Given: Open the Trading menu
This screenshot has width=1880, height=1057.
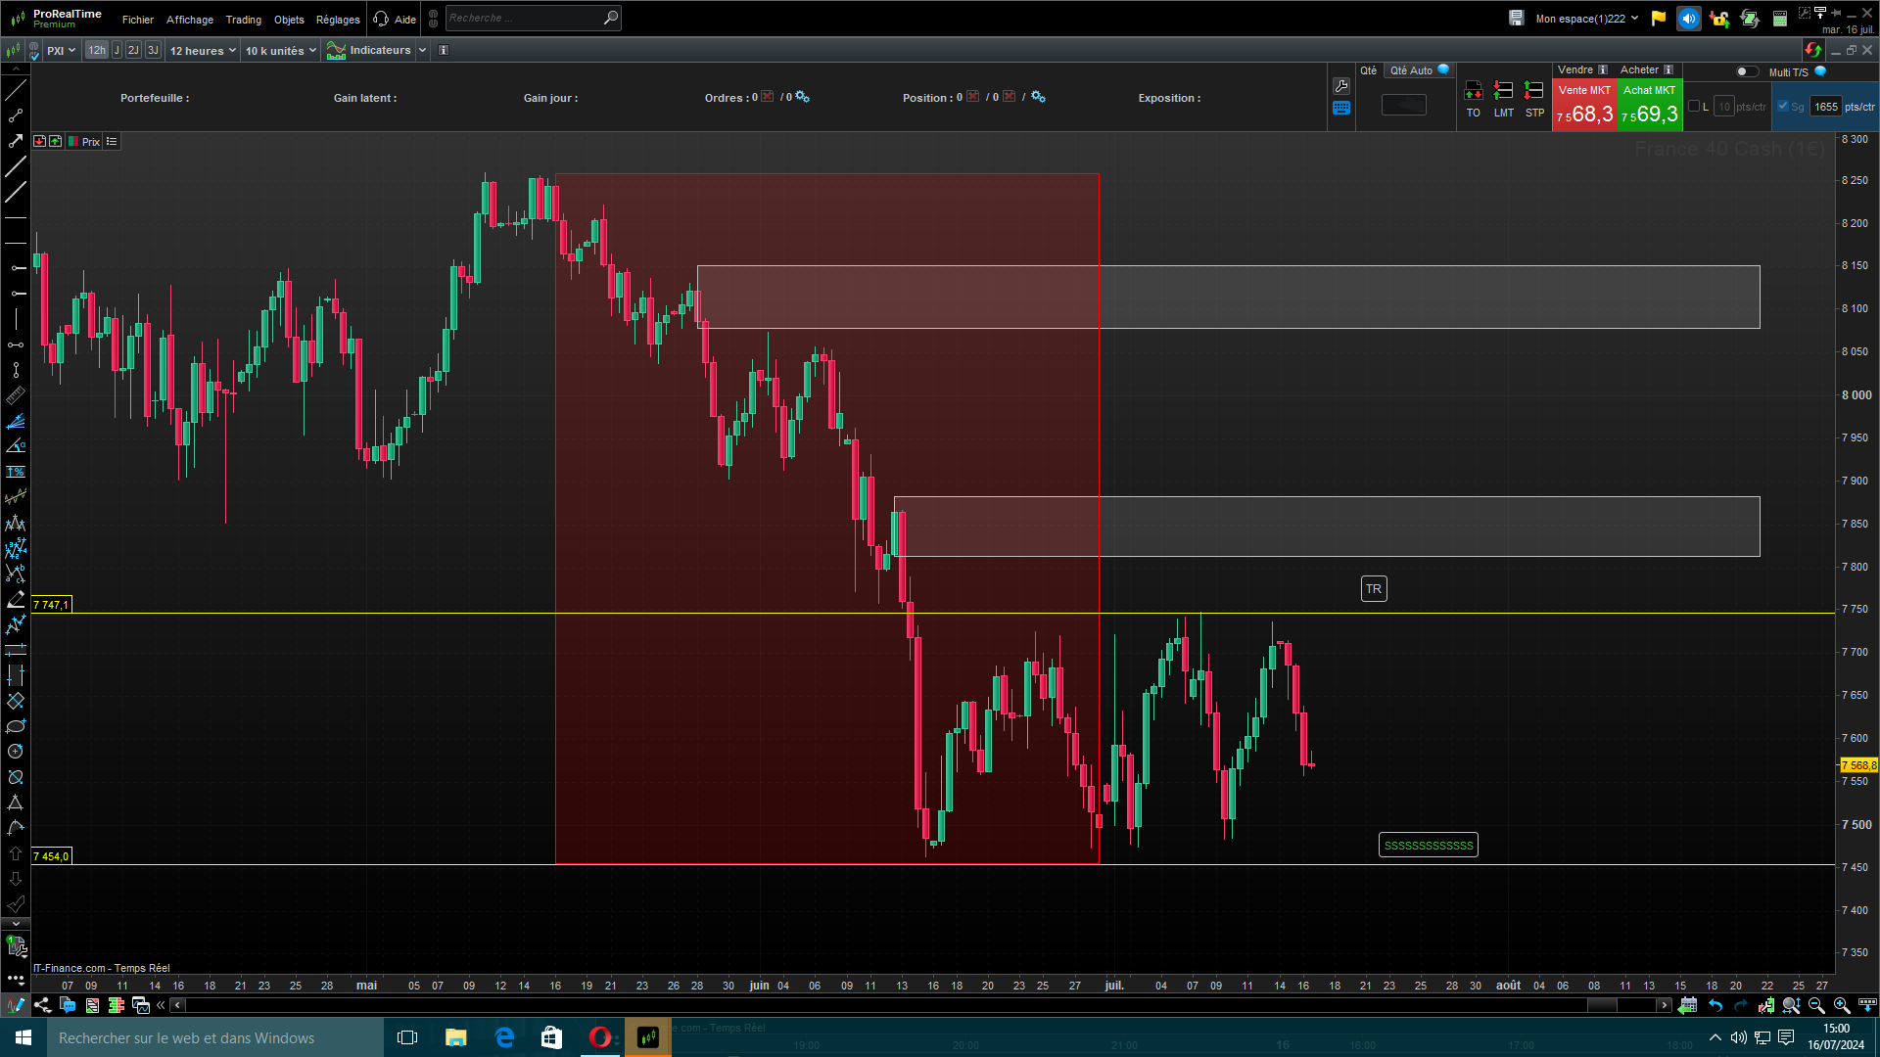Looking at the screenshot, I should pos(243,20).
